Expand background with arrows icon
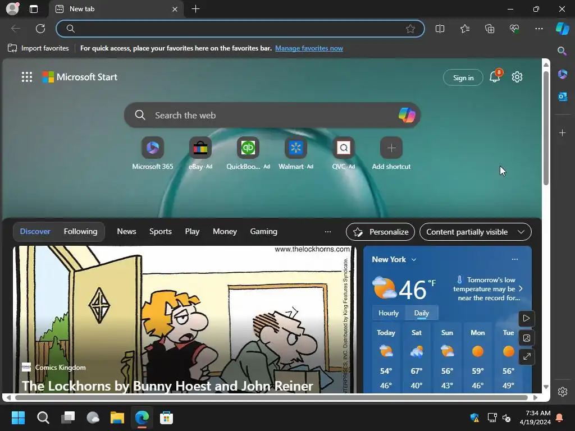Screen dimensions: 575x431 [x=527, y=356]
